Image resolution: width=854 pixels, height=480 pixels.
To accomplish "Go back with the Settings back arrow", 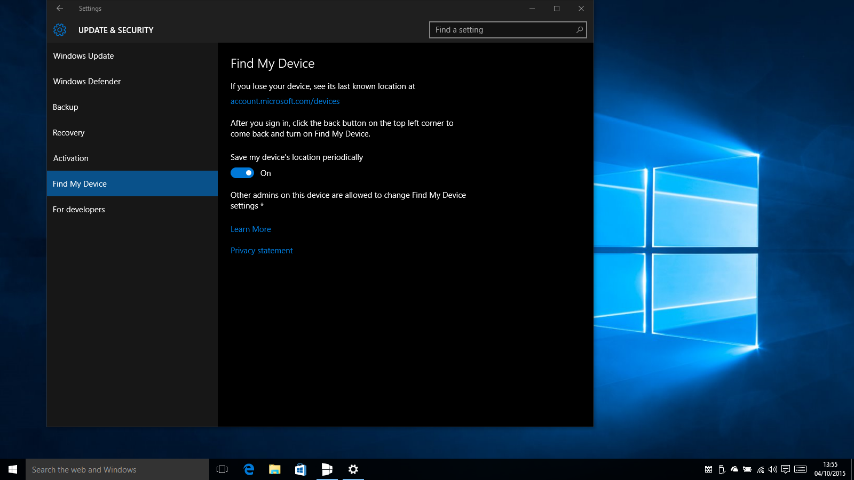I will tap(60, 9).
